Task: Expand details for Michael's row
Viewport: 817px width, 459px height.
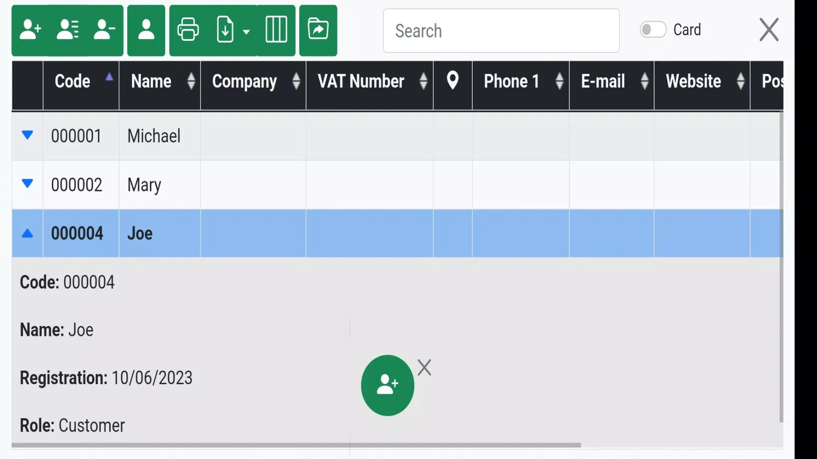Action: pos(27,135)
